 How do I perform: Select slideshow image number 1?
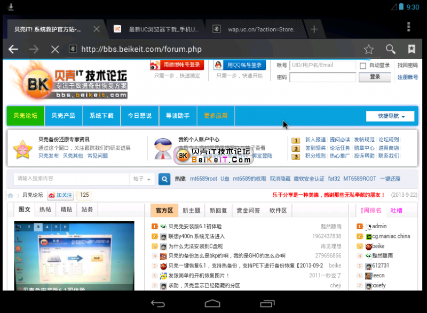pyautogui.click(x=20, y=227)
